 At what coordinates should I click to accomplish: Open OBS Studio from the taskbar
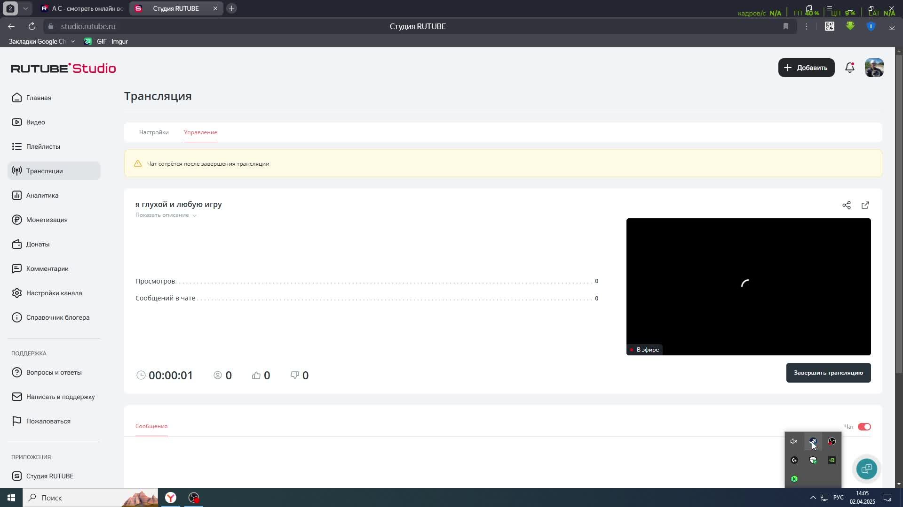coord(194,498)
